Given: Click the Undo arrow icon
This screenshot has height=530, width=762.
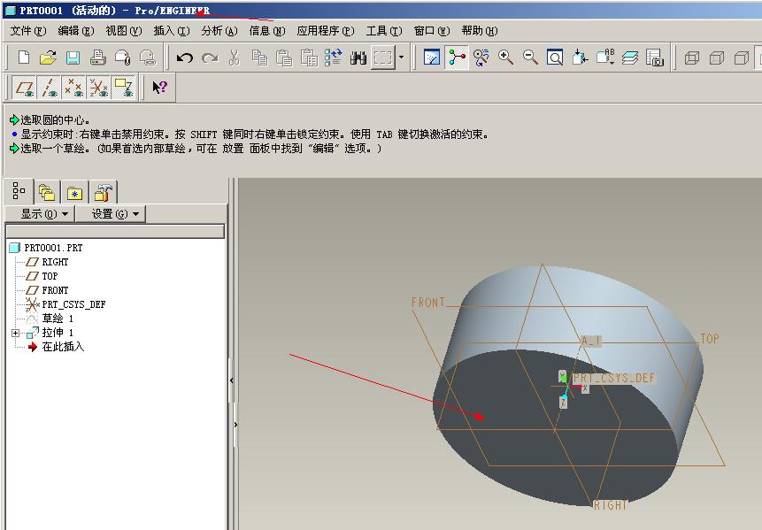Looking at the screenshot, I should click(185, 58).
